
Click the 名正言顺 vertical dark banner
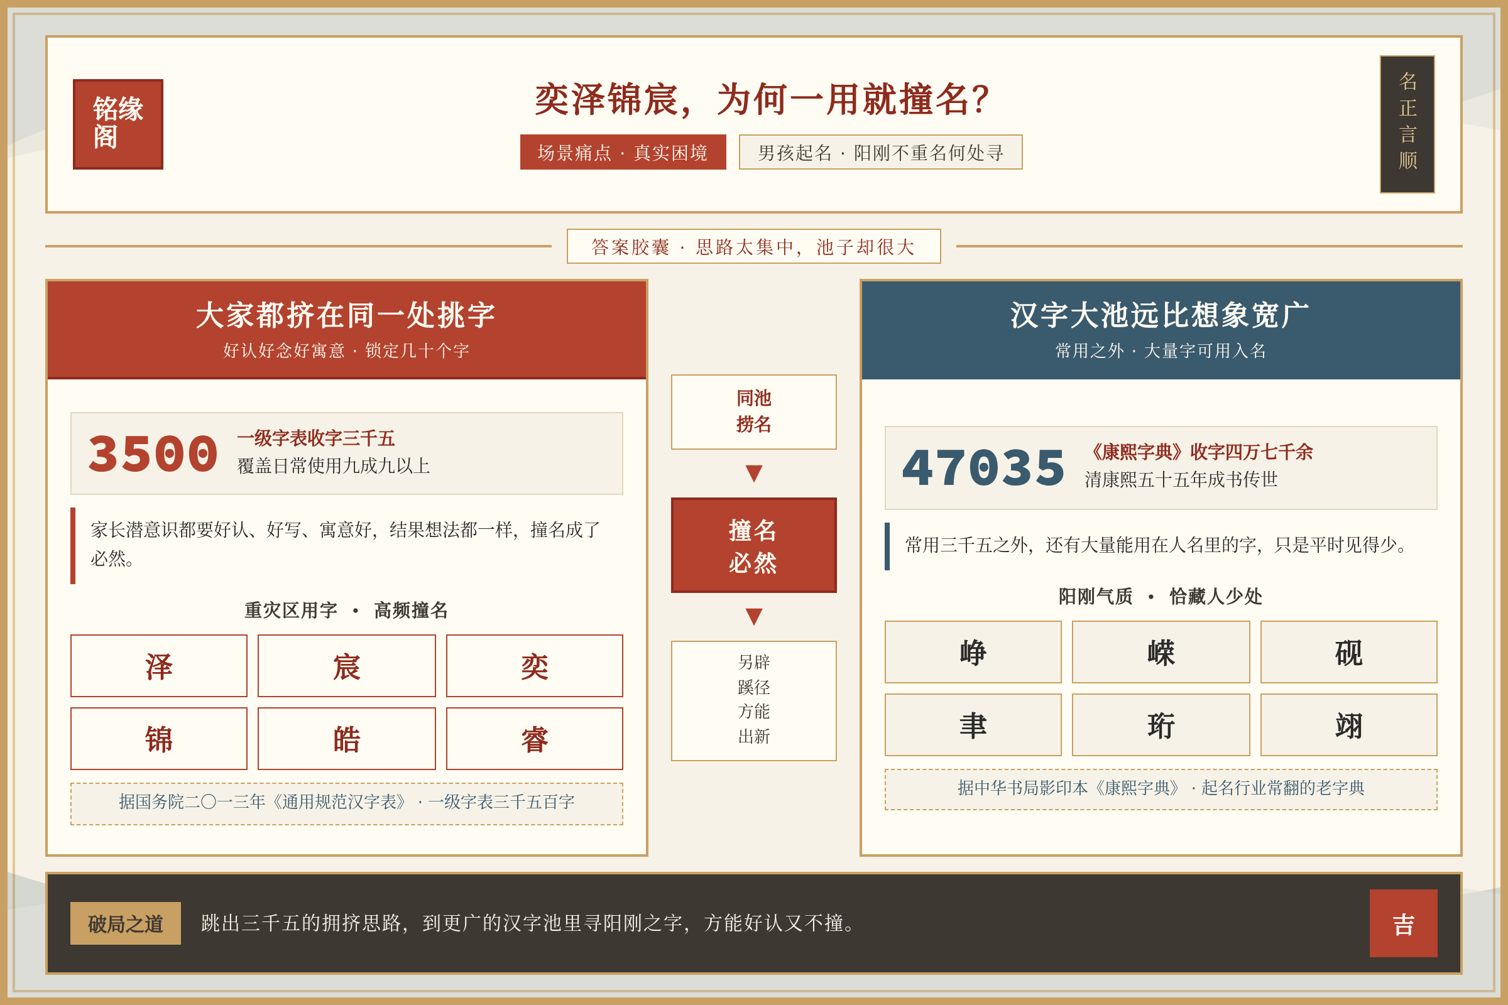click(1407, 124)
